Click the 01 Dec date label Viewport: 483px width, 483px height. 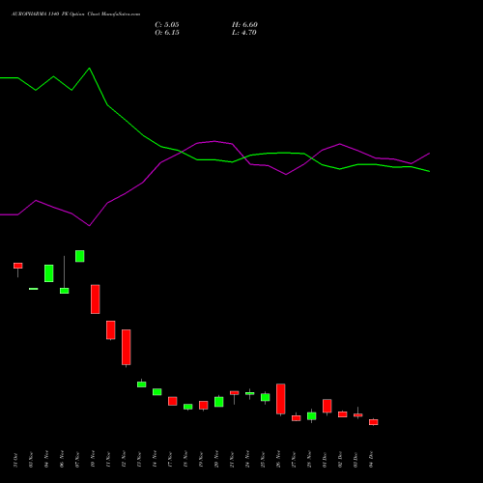click(325, 460)
